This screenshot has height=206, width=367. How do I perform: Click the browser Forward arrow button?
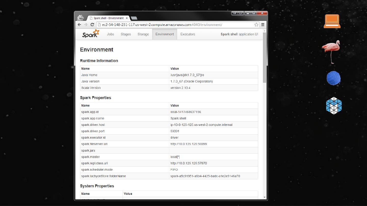point(86,25)
